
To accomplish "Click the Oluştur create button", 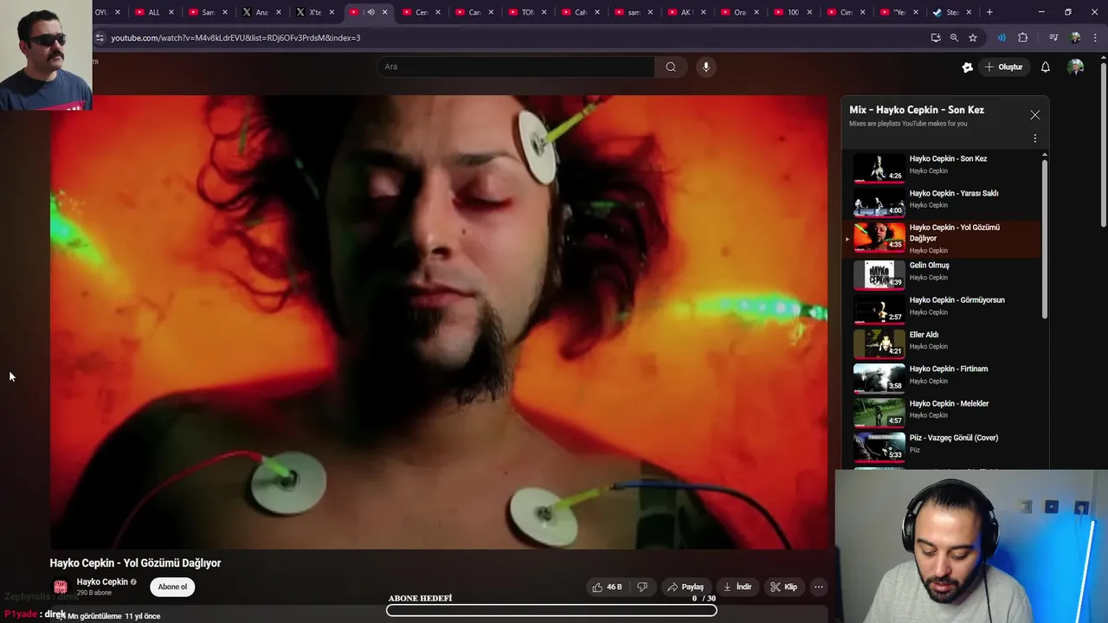I will (1003, 67).
